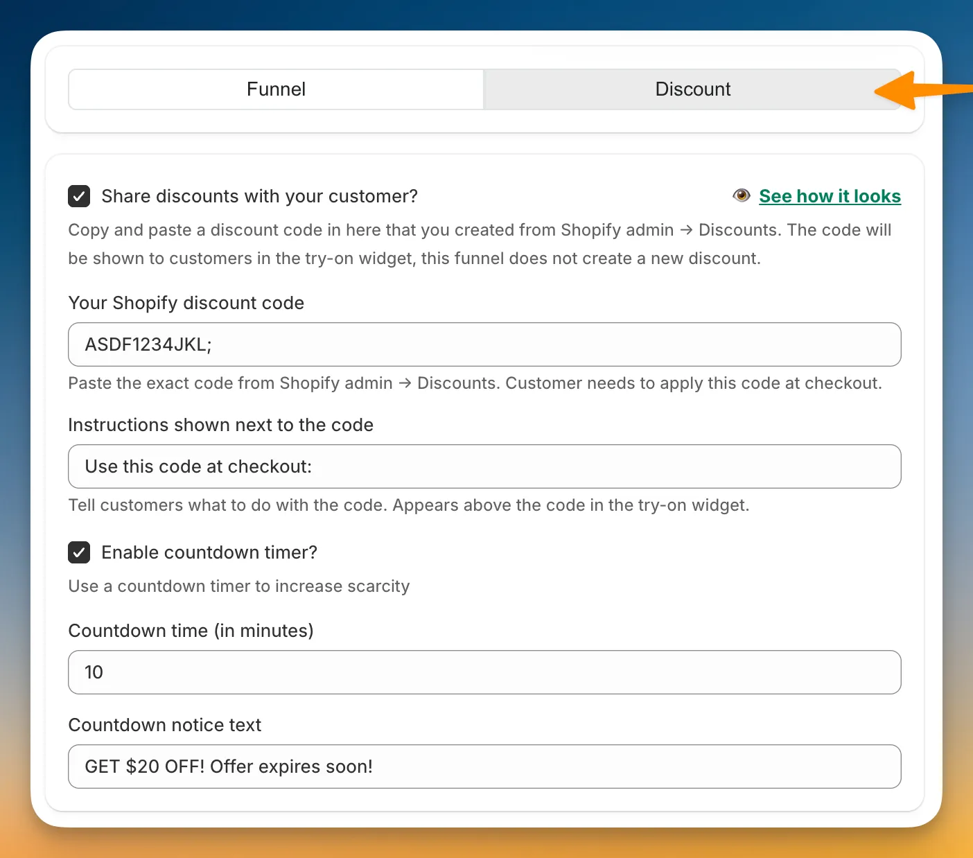Click the eye icon beside See how it looks
Viewport: 973px width, 858px height.
(742, 195)
